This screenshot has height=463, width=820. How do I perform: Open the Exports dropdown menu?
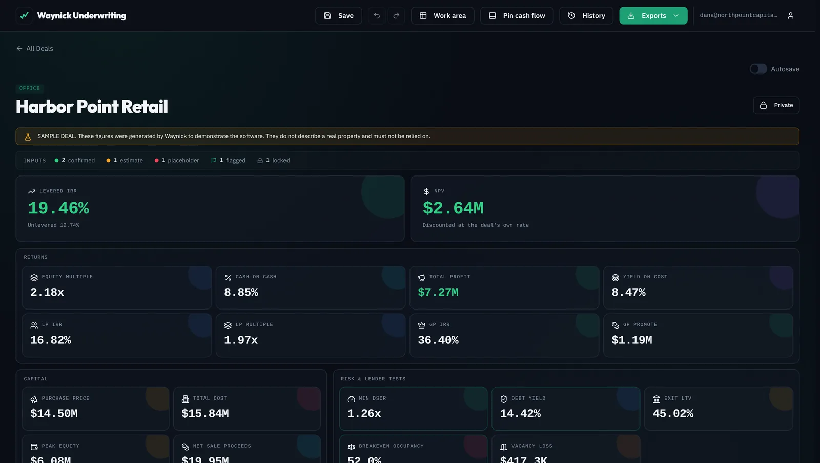point(653,16)
